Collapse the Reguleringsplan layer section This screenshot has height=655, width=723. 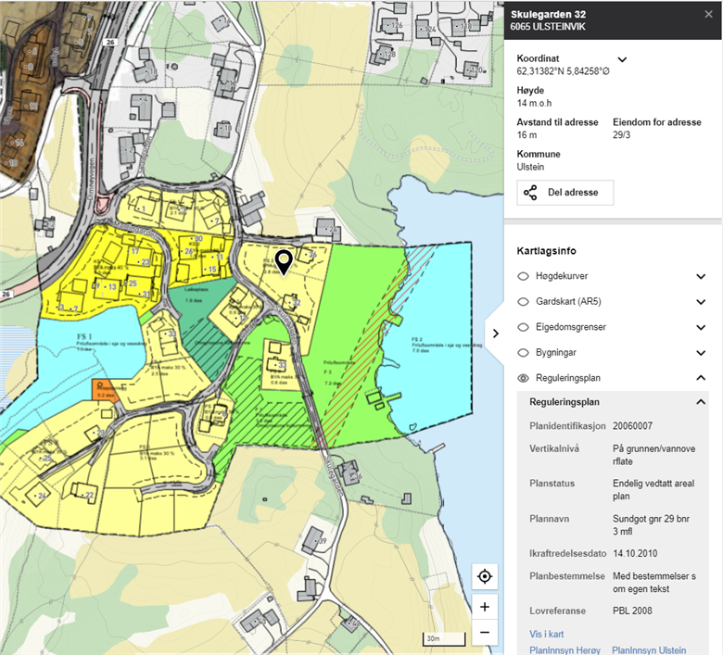click(x=701, y=378)
